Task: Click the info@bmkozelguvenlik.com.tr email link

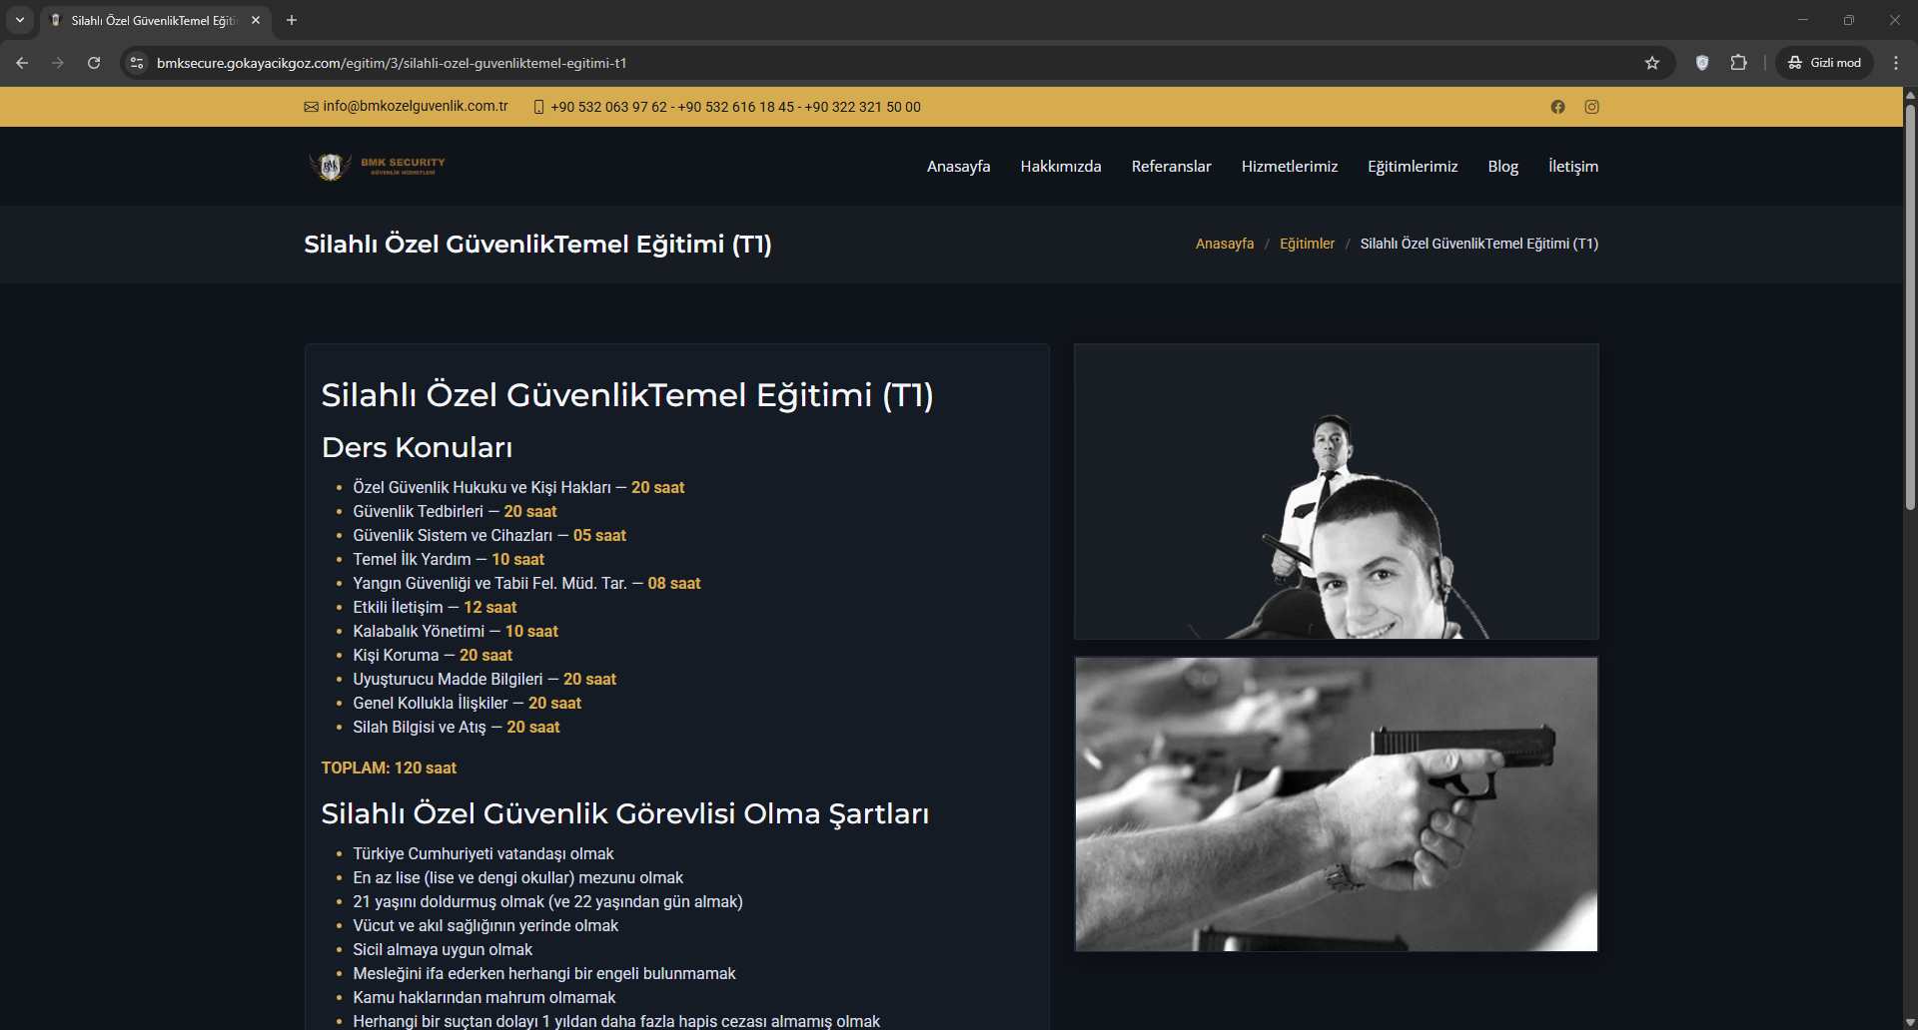Action: coord(415,106)
